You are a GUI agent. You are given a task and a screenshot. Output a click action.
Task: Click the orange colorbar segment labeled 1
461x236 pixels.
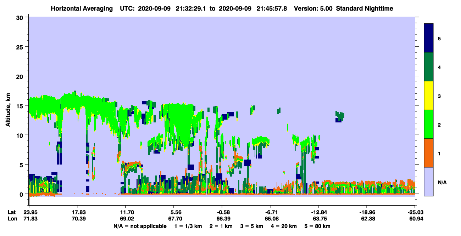tap(429, 153)
